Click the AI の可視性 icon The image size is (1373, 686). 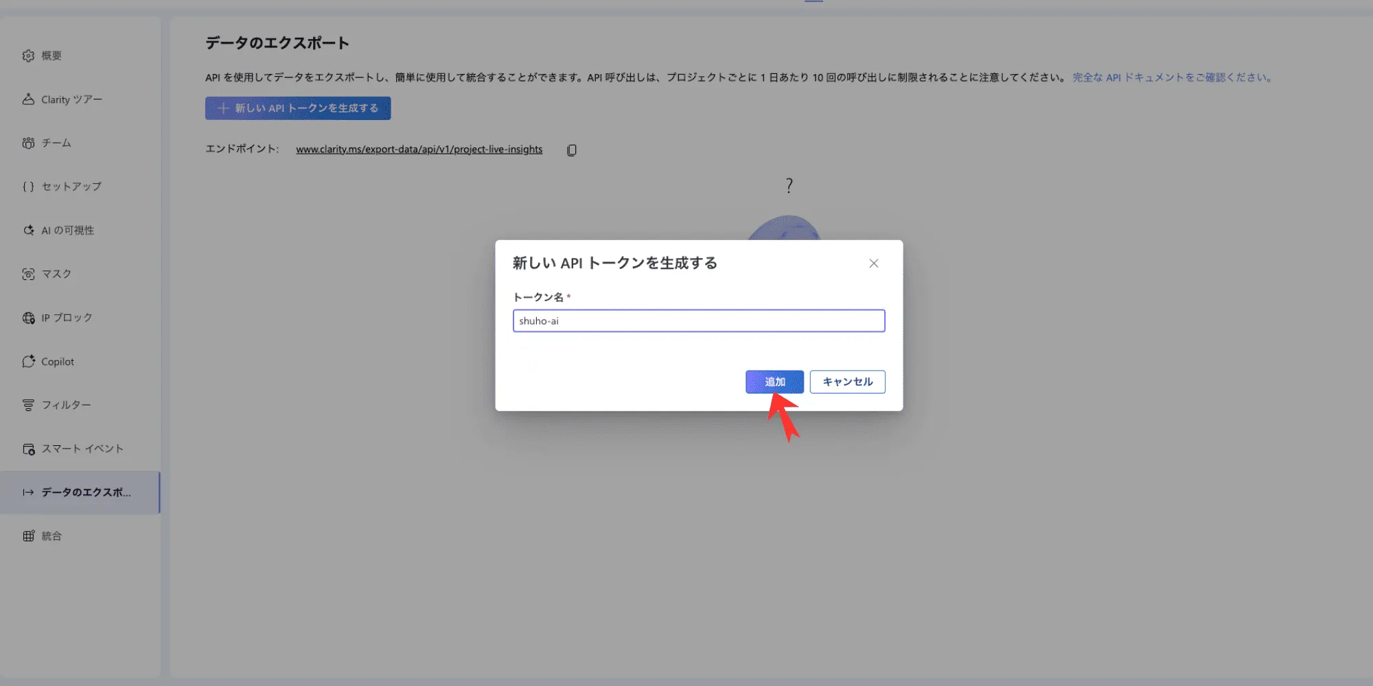[x=28, y=230]
